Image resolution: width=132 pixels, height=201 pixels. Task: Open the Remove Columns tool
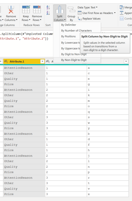11,13
